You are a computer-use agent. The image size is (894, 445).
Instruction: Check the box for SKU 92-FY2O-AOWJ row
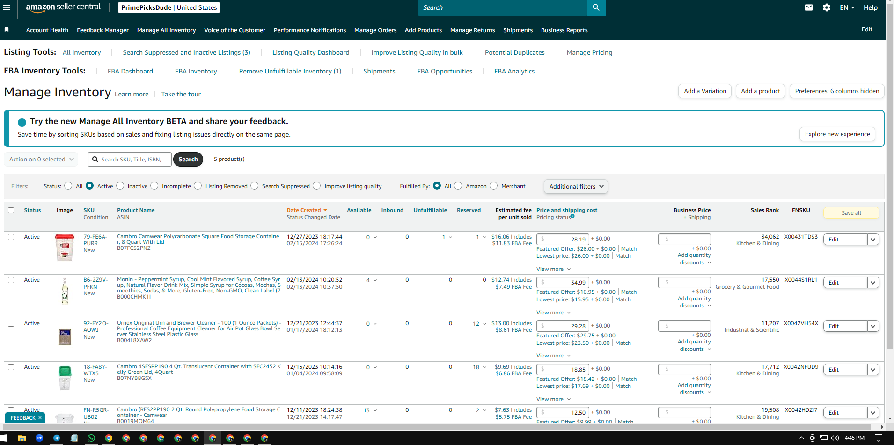pos(11,323)
